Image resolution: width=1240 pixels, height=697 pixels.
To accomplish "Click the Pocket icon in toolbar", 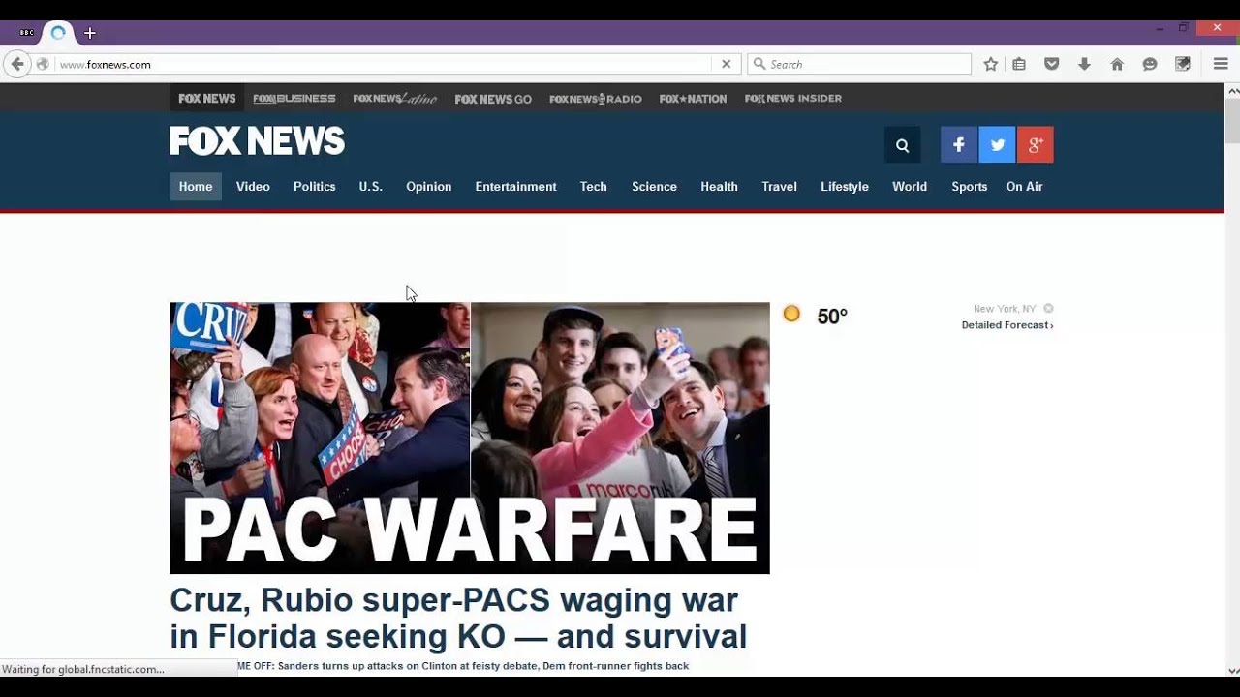I will pos(1051,64).
